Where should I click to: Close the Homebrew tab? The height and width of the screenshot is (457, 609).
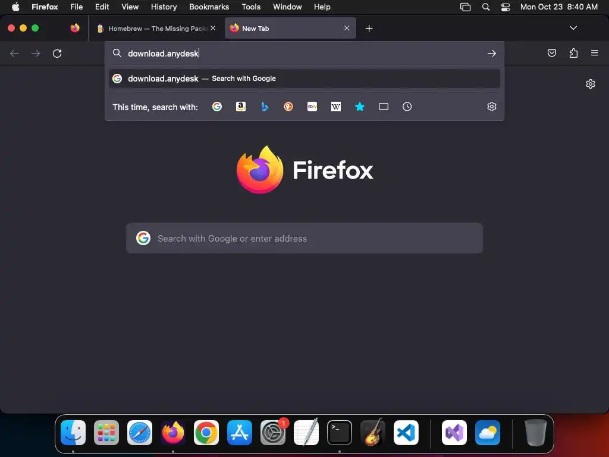coord(213,28)
